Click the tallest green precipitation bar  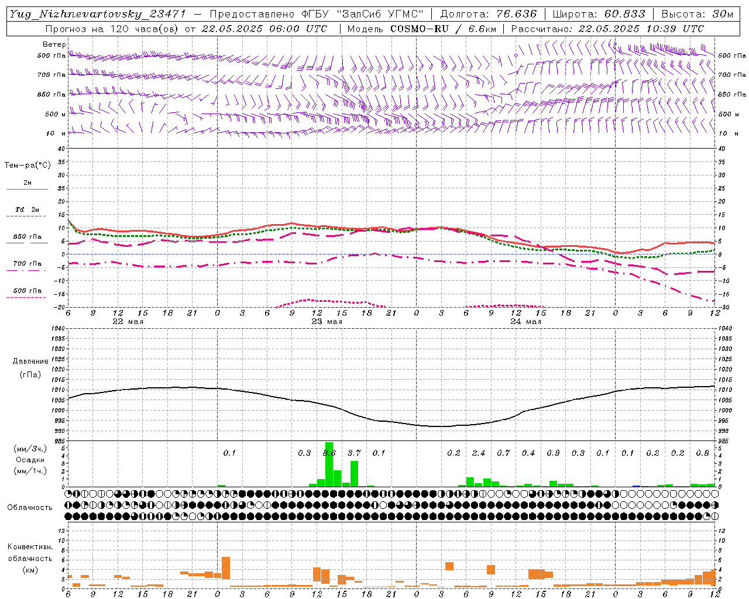click(x=329, y=464)
